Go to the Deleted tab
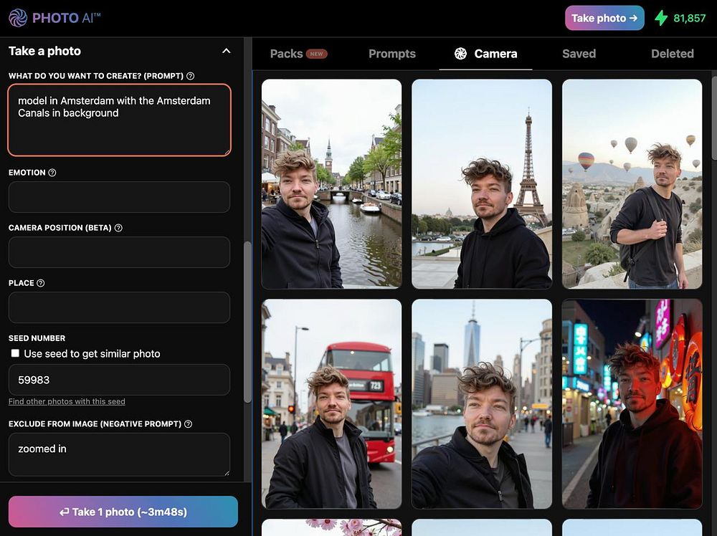The width and height of the screenshot is (717, 536). (673, 54)
